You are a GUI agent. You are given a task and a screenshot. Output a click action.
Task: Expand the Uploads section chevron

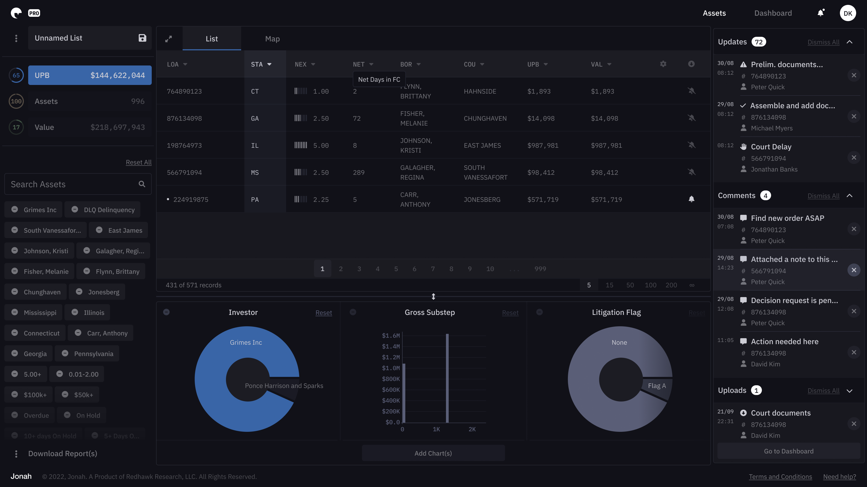tap(849, 390)
